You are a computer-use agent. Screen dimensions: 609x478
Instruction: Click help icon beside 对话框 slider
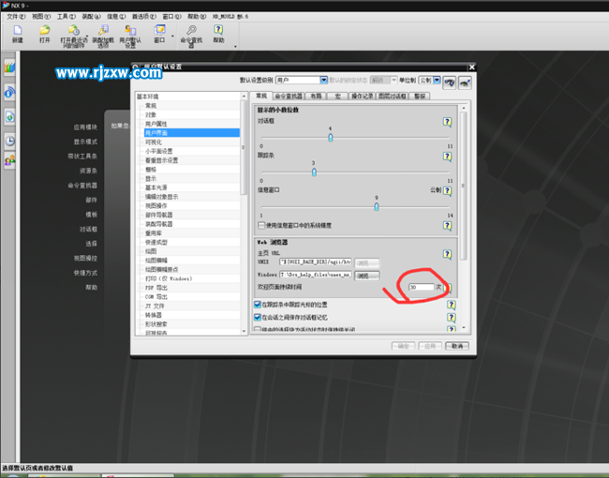coord(448,122)
